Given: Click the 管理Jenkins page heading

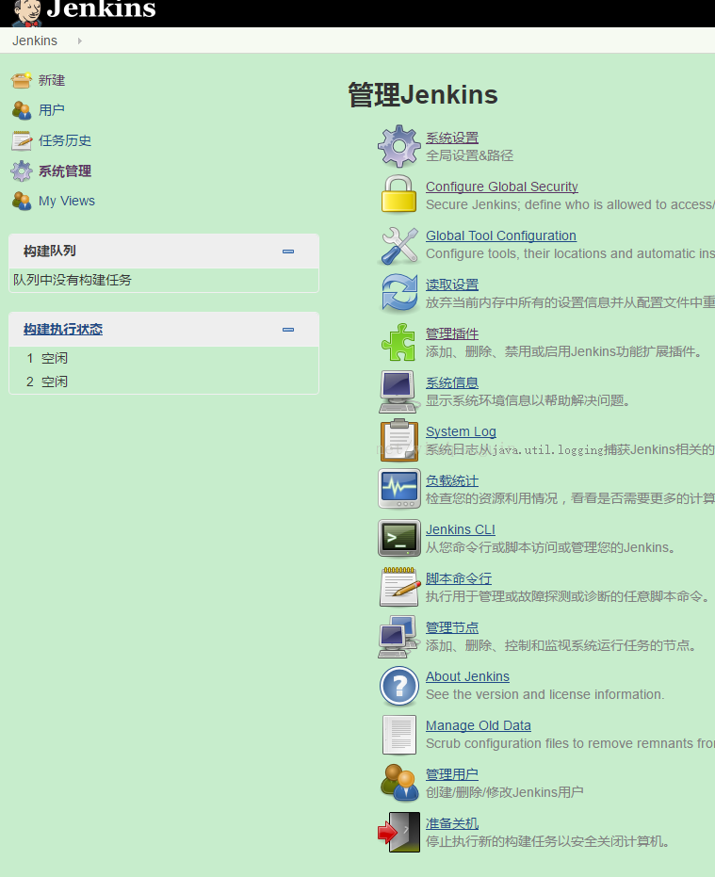Looking at the screenshot, I should (x=423, y=94).
